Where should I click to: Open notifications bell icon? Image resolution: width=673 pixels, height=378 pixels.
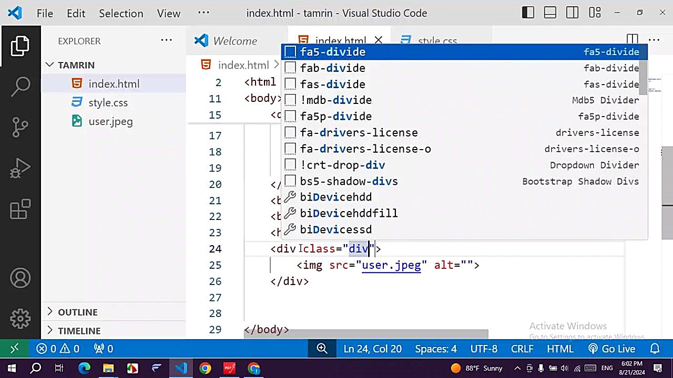click(x=655, y=349)
